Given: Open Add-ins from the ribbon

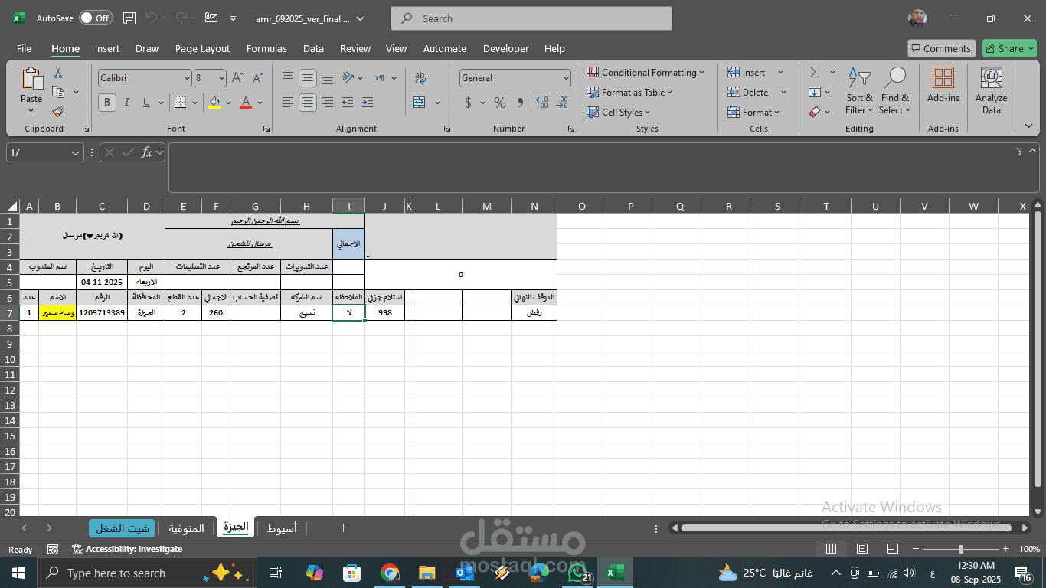Looking at the screenshot, I should pos(943,85).
